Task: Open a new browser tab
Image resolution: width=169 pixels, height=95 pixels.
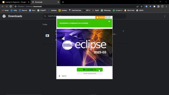Action: [x=63, y=2]
